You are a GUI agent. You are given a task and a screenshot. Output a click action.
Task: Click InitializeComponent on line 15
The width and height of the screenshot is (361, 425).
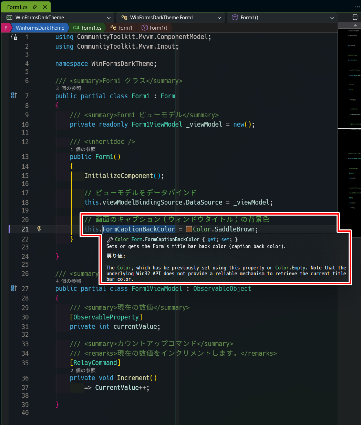pyautogui.click(x=118, y=176)
